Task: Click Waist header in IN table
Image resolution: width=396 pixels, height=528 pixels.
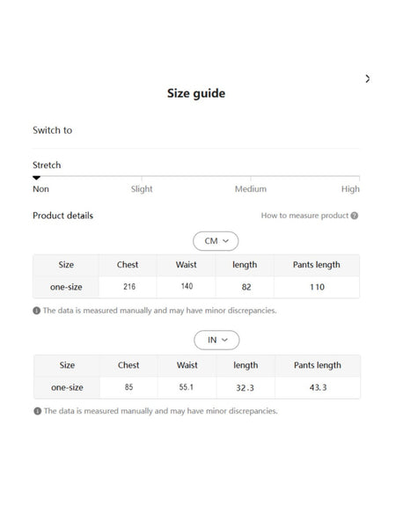Action: 187,365
